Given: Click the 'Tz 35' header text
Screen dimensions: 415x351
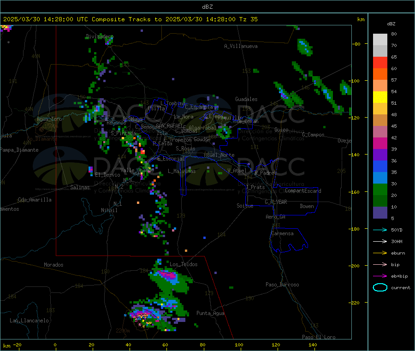Looking at the screenshot, I should (249, 19).
